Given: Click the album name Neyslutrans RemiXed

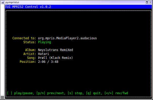Looking at the screenshot, I should click(55, 50).
